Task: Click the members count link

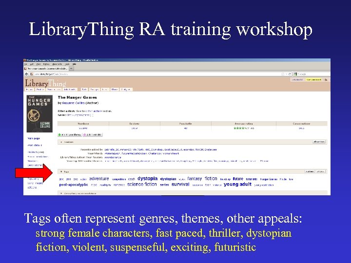Action: point(83,129)
